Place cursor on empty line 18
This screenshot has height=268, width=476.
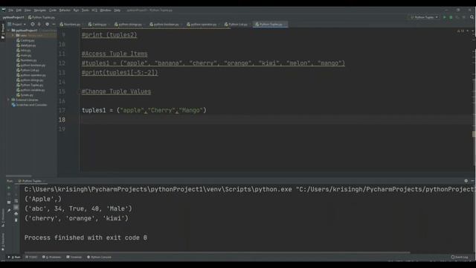[x=276, y=120]
